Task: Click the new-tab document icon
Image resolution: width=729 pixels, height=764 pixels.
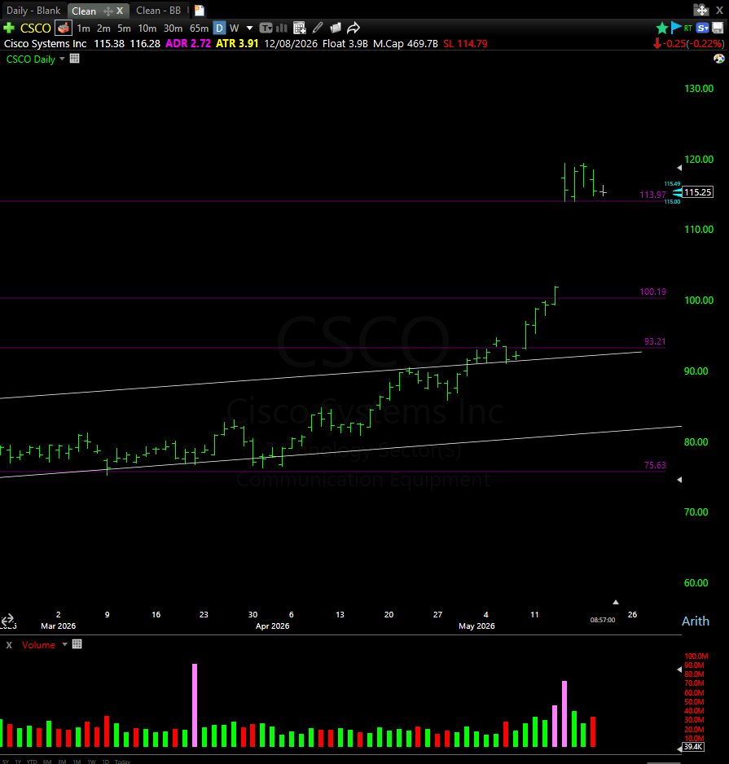Action: pyautogui.click(x=199, y=11)
